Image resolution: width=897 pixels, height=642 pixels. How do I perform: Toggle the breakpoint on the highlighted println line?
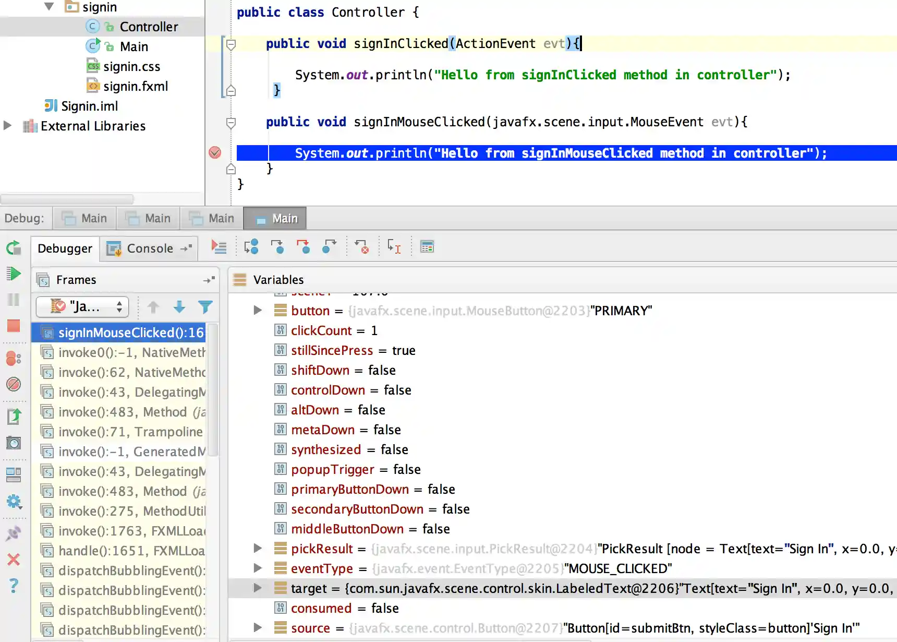[215, 153]
